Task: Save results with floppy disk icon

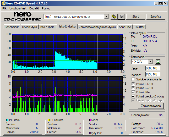Action: point(122,17)
